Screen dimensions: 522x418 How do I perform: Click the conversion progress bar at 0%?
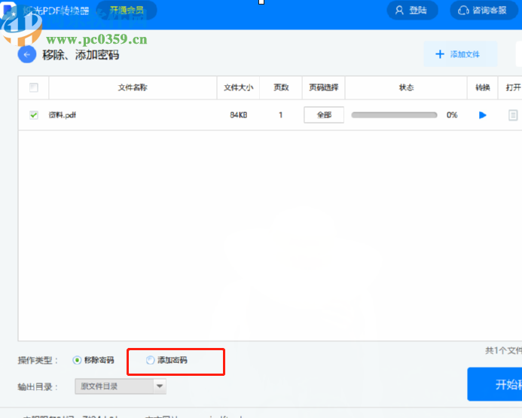(x=394, y=115)
